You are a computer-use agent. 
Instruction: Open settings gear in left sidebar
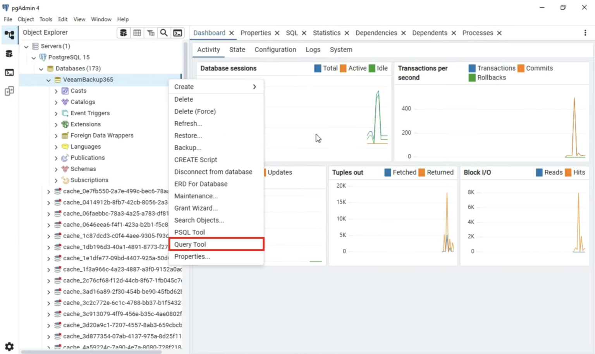pyautogui.click(x=9, y=346)
